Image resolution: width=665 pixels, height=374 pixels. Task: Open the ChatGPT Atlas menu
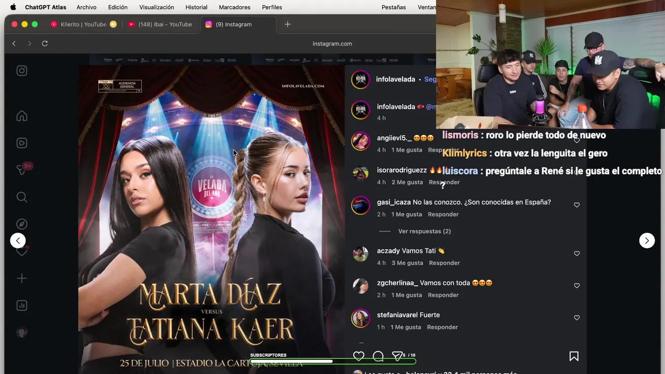[x=46, y=7]
